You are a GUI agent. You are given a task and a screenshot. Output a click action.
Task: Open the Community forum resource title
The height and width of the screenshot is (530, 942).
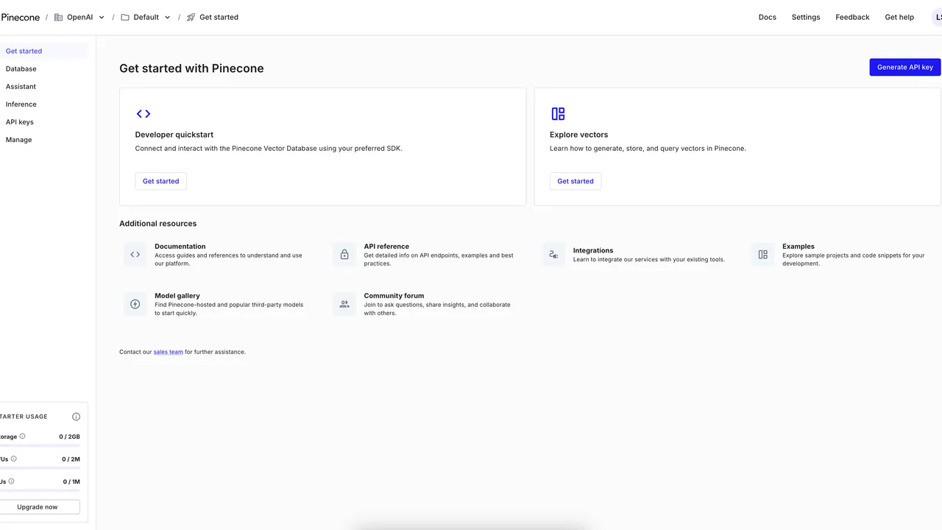[394, 296]
